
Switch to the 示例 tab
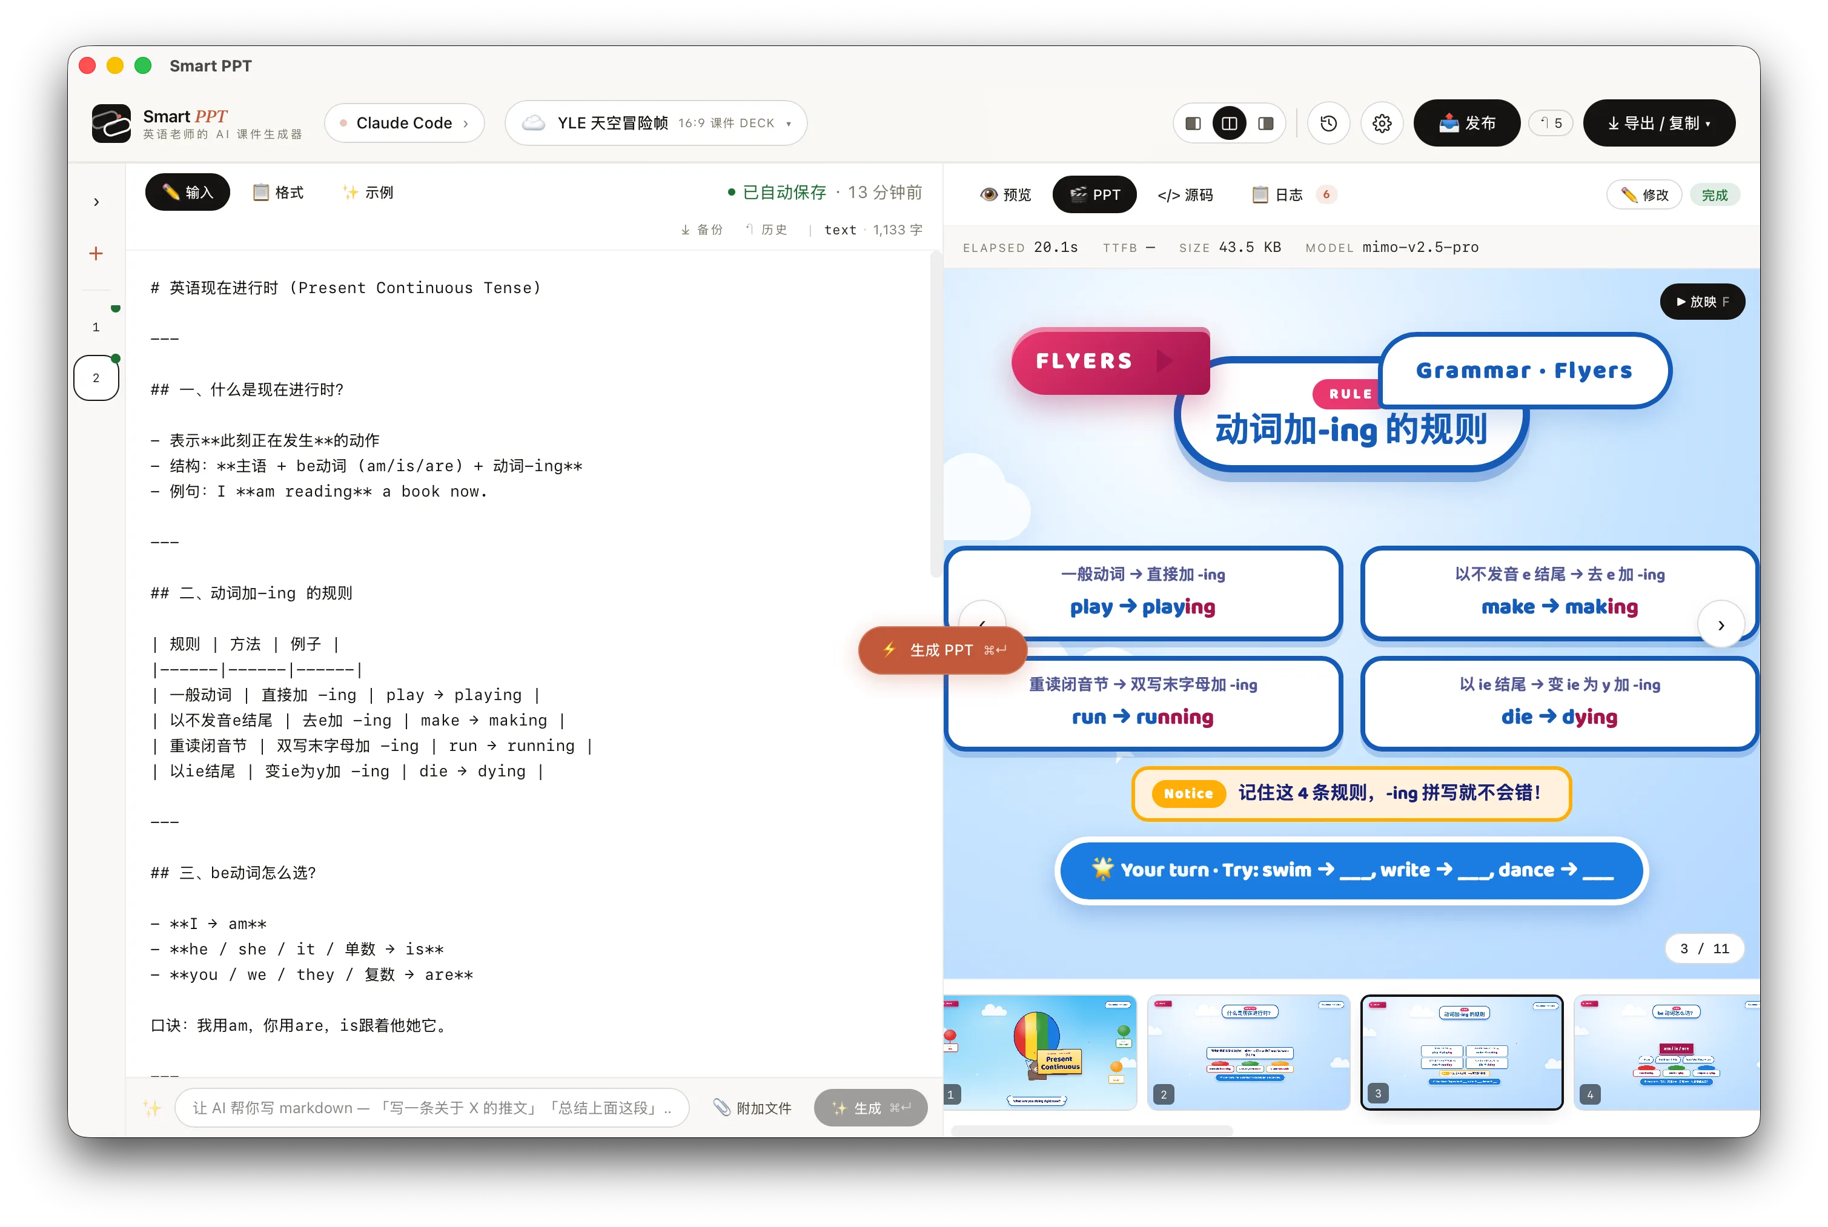coord(368,193)
